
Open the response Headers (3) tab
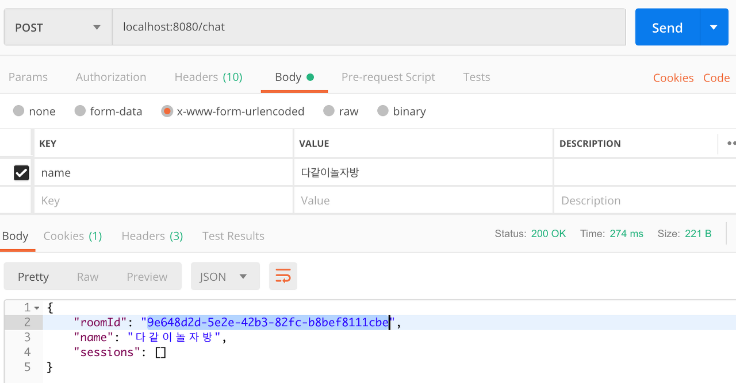pos(152,236)
